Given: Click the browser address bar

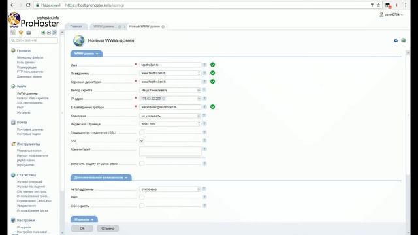Looking at the screenshot, I should tap(202, 5).
